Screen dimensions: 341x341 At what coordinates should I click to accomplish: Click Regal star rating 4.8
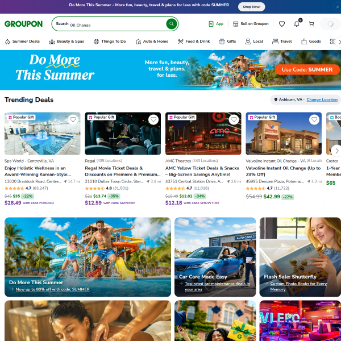pos(107,188)
